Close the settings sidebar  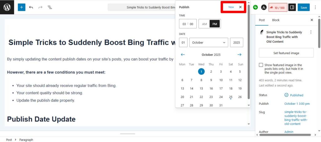[x=312, y=20]
